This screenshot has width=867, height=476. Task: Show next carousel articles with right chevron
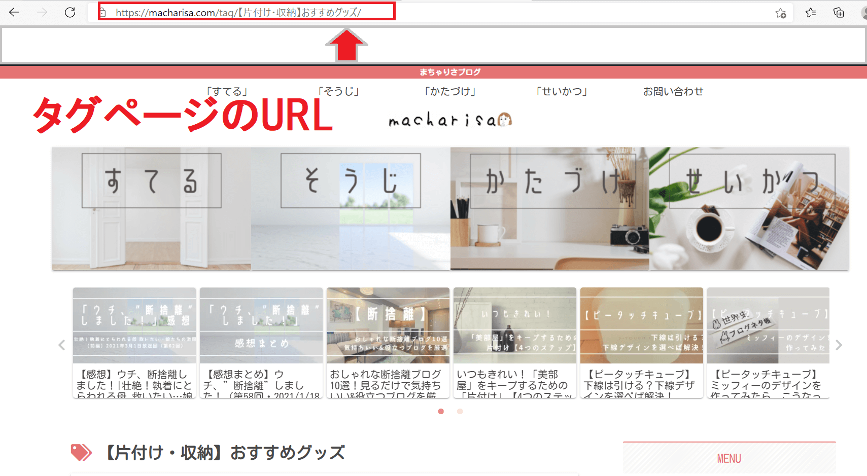click(839, 345)
